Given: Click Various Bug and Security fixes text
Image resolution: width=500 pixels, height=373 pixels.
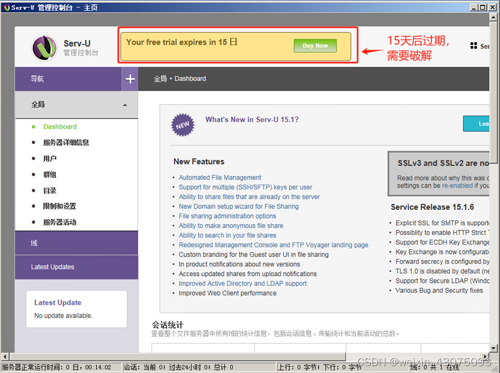Looking at the screenshot, I should click(x=439, y=290).
